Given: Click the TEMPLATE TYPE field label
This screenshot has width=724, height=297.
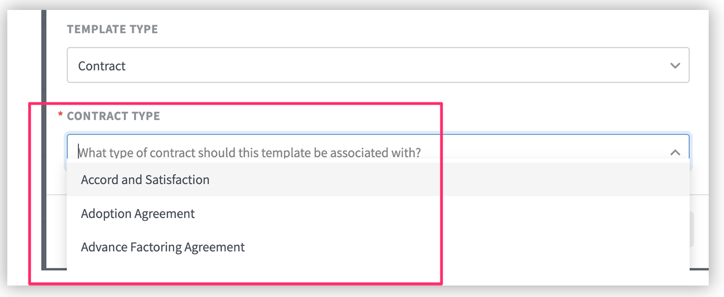Looking at the screenshot, I should click(x=112, y=29).
